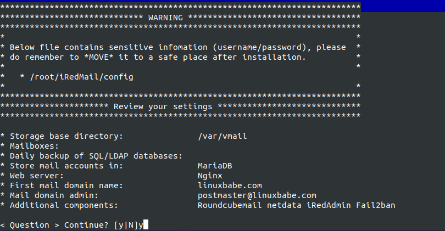Click the postmaster@linuxbabe.com admin address
445x231 pixels.
click(x=257, y=195)
